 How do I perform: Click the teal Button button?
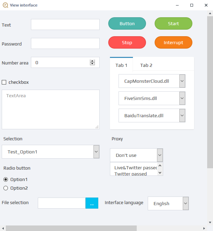pos(127,24)
